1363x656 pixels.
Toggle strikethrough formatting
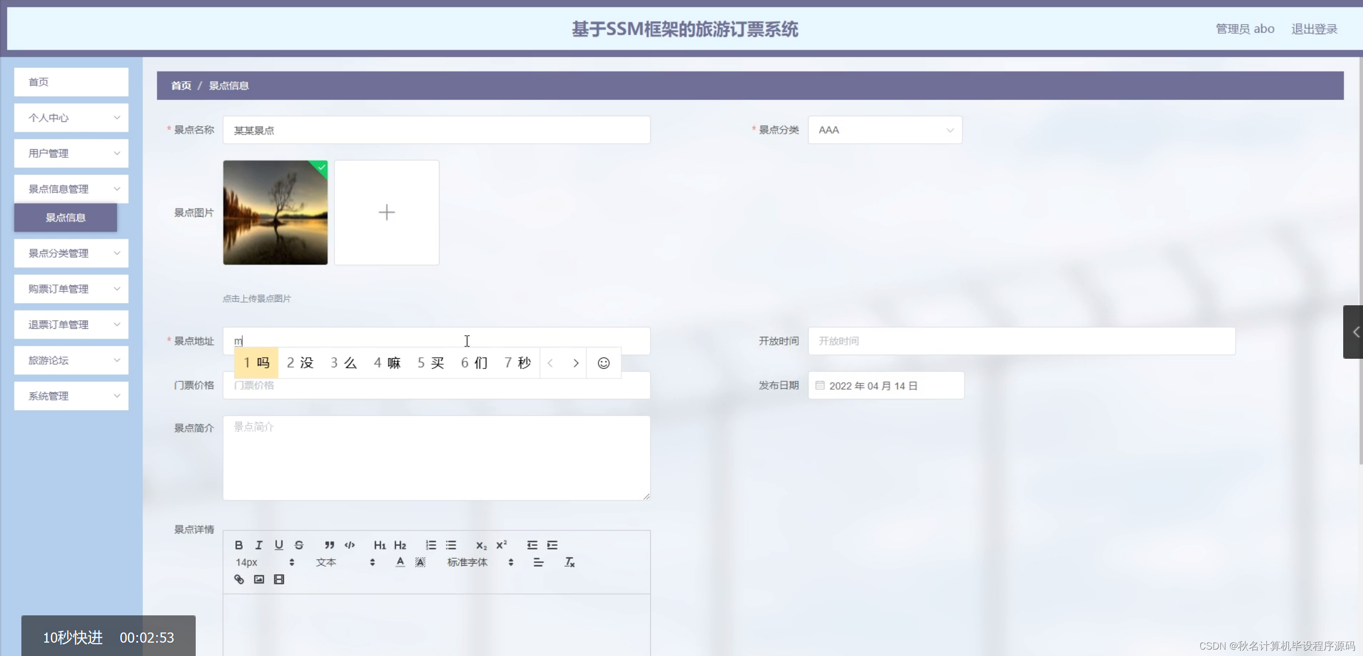click(x=299, y=545)
